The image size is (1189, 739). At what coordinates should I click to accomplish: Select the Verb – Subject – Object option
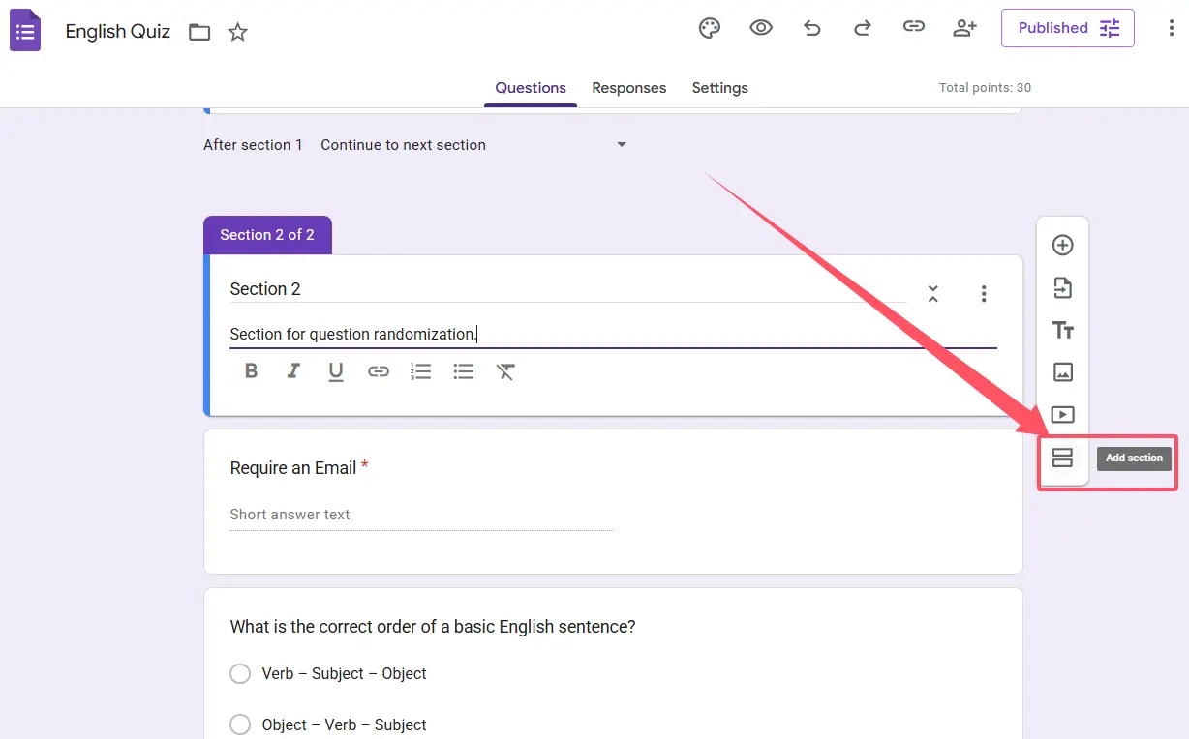click(x=240, y=673)
